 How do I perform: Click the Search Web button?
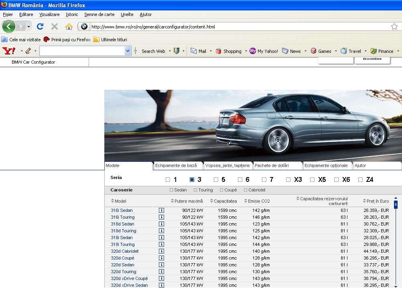[x=153, y=51]
